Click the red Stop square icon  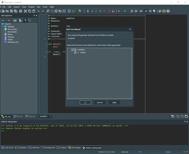(x=104, y=11)
